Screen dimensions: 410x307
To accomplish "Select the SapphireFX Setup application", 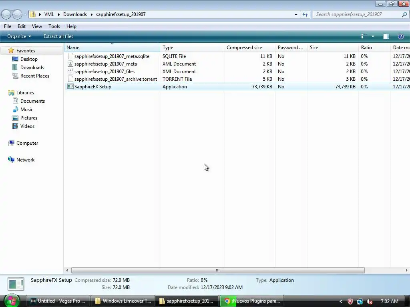I will coord(93,87).
